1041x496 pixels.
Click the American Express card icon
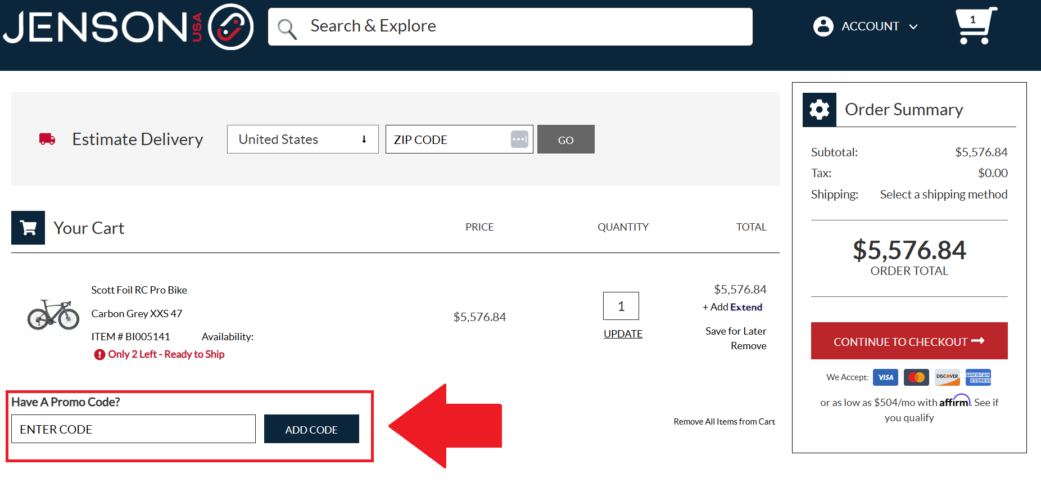click(x=978, y=377)
